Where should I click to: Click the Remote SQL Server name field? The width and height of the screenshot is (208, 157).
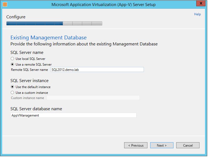tap(97, 70)
